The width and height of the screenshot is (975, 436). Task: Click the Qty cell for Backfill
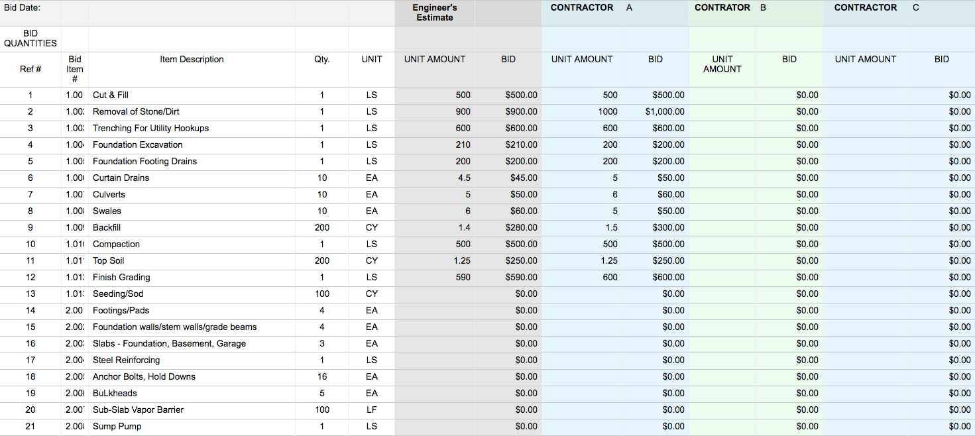(322, 228)
